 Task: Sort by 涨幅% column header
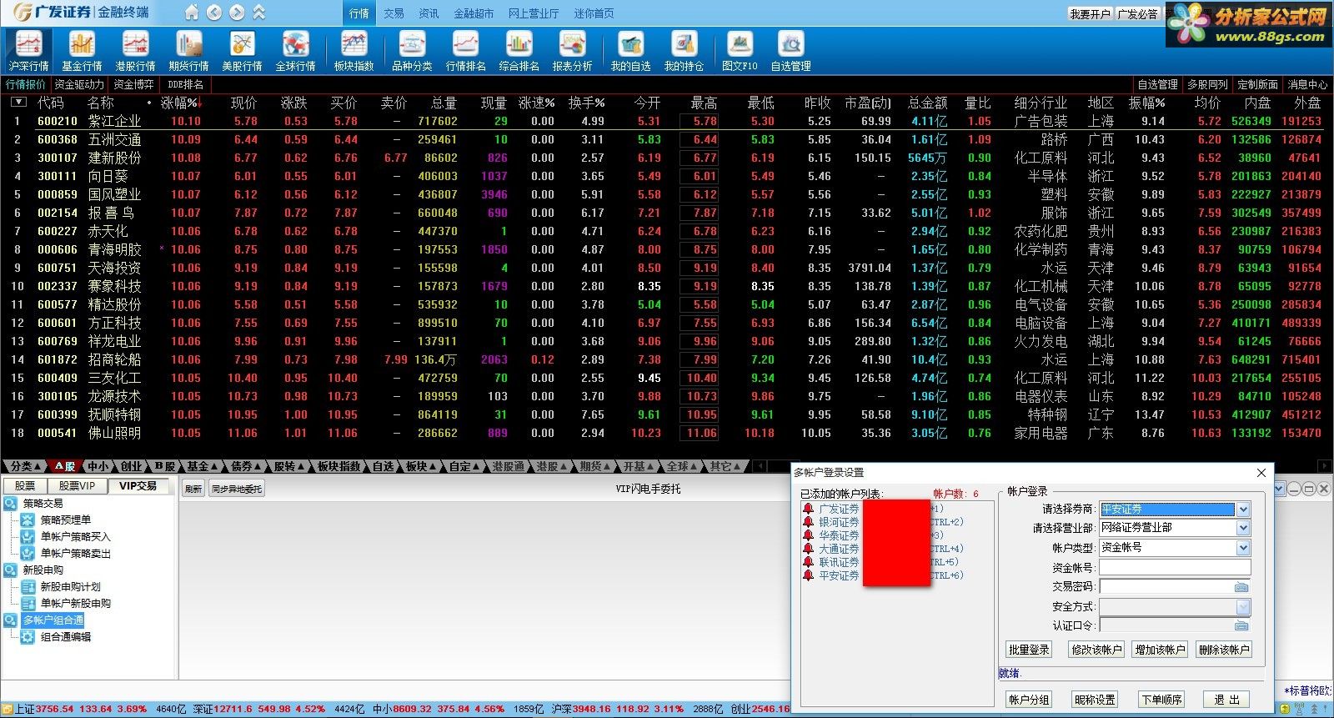tap(179, 103)
